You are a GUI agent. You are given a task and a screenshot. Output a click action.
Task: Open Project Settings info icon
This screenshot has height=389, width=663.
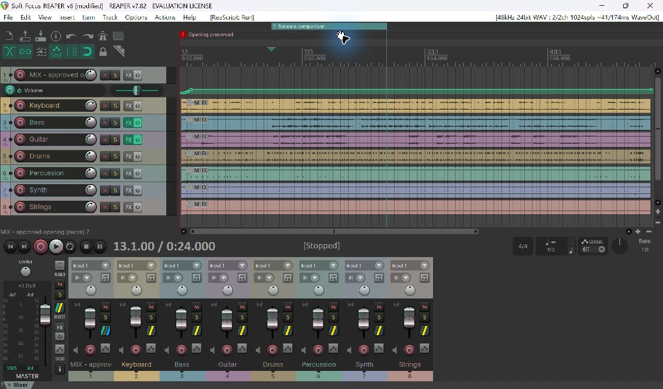tap(56, 36)
